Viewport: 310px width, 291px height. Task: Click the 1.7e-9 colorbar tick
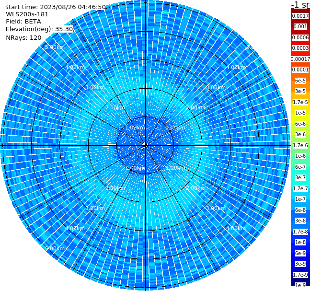(300, 275)
